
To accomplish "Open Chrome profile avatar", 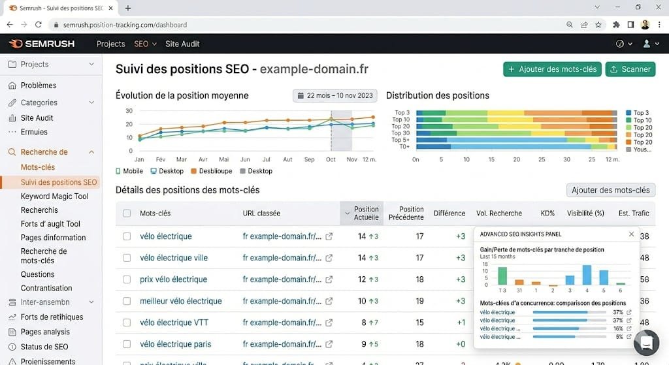I will pos(645,25).
